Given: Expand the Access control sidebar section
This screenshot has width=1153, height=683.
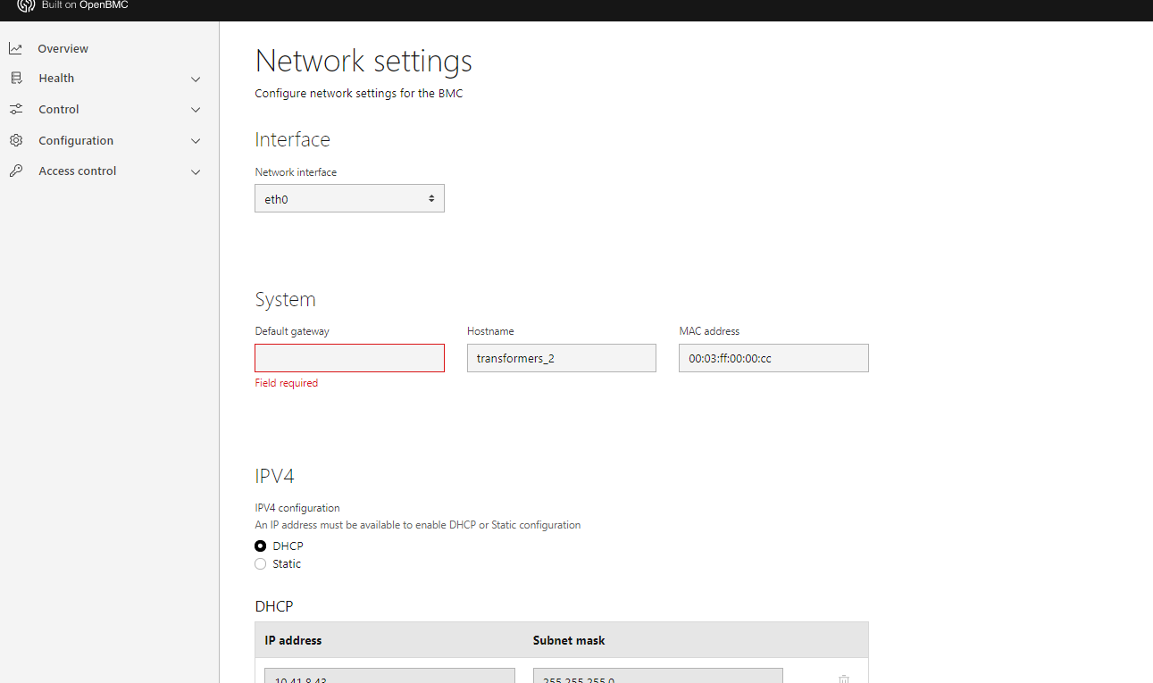Looking at the screenshot, I should (x=196, y=171).
